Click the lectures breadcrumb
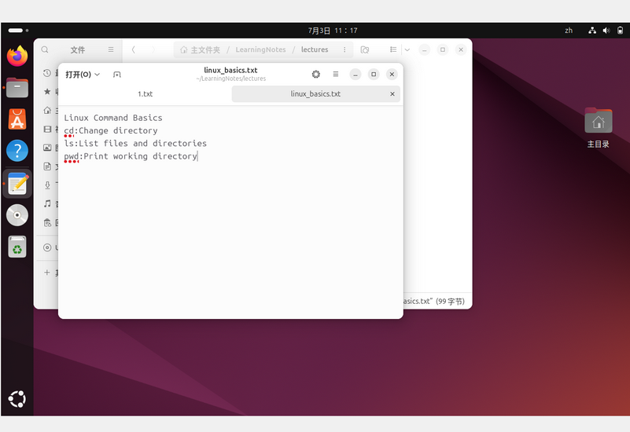Image resolution: width=630 pixels, height=432 pixels. click(315, 49)
